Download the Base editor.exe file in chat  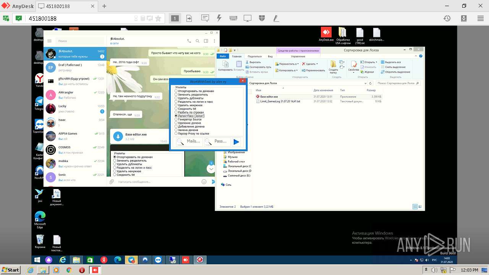118,136
